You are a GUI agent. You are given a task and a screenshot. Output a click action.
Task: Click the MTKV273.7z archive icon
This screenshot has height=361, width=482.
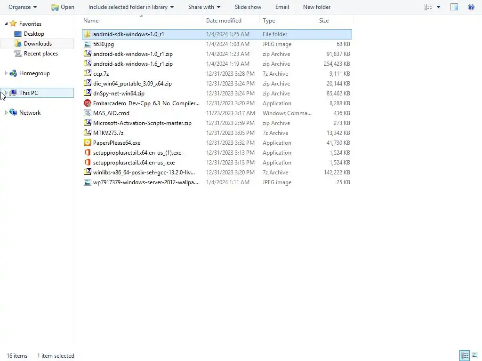87,133
